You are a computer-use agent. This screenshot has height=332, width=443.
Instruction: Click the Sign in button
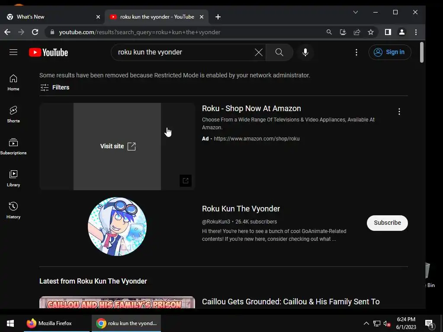click(x=390, y=52)
